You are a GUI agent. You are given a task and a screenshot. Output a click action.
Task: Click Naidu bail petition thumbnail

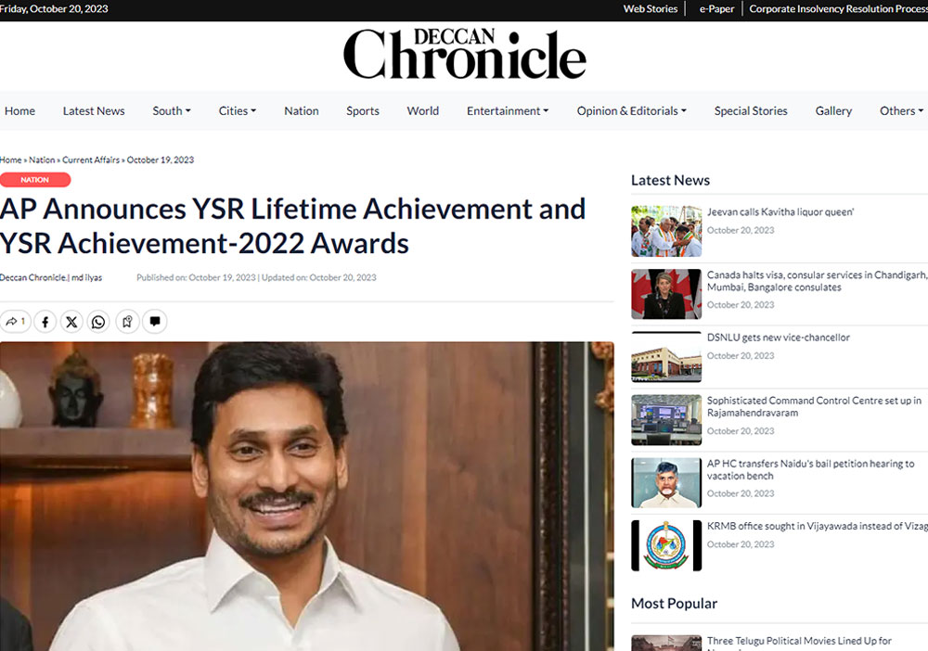[666, 482]
